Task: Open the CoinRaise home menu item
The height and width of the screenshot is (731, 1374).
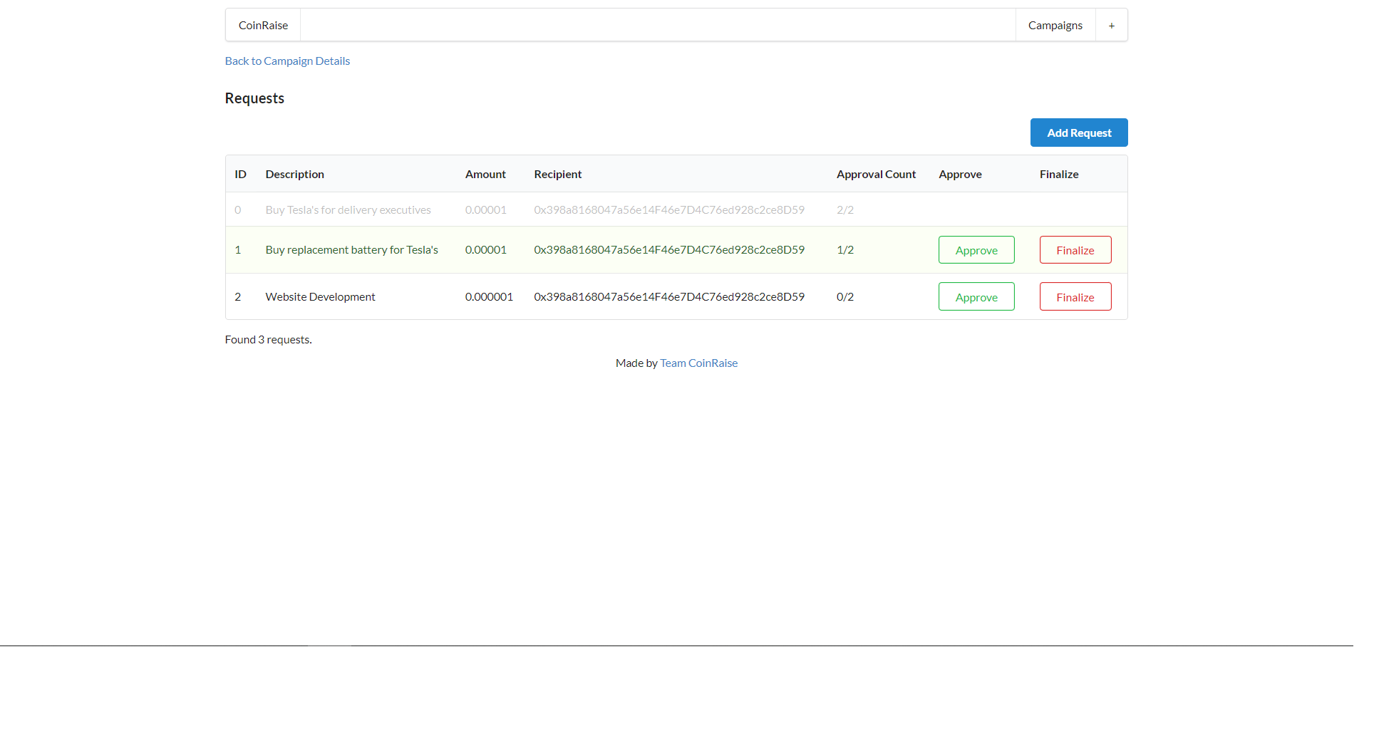Action: click(263, 25)
